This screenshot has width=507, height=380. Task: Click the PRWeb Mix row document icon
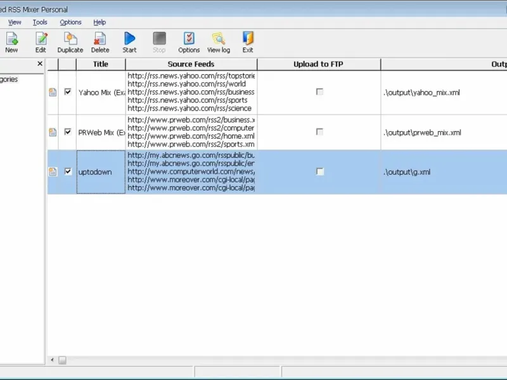click(x=53, y=132)
